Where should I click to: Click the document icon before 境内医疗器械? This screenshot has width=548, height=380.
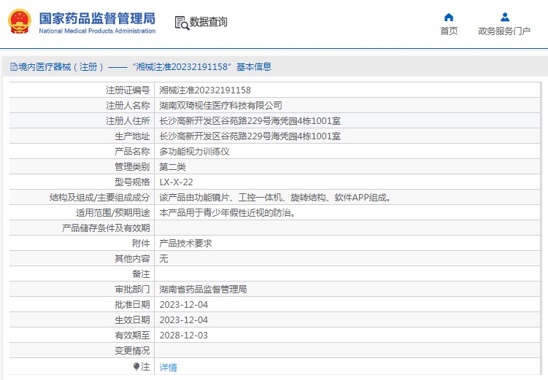point(14,66)
